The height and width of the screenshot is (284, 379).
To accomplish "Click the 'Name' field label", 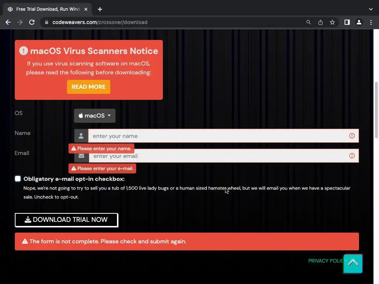I will [23, 133].
